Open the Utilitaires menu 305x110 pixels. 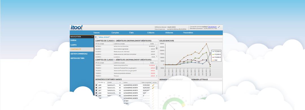tap(169, 33)
